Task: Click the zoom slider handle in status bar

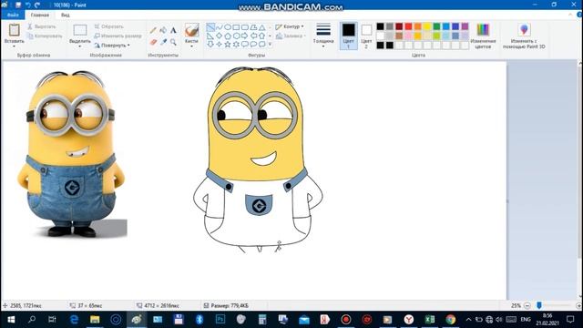Action: point(539,305)
